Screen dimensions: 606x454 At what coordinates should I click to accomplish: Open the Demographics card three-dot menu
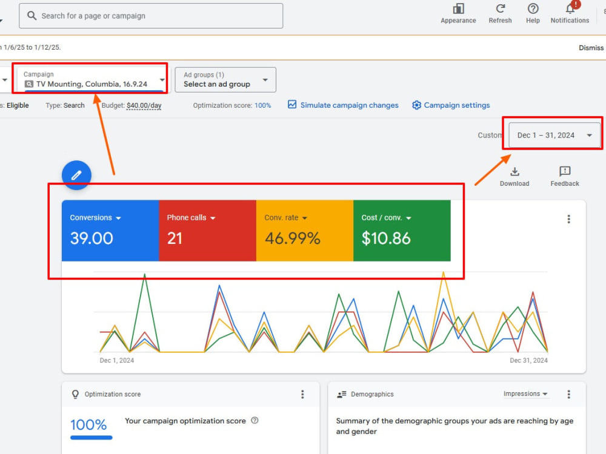coord(568,394)
